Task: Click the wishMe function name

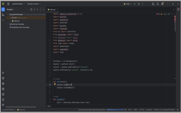Action: [60, 100]
